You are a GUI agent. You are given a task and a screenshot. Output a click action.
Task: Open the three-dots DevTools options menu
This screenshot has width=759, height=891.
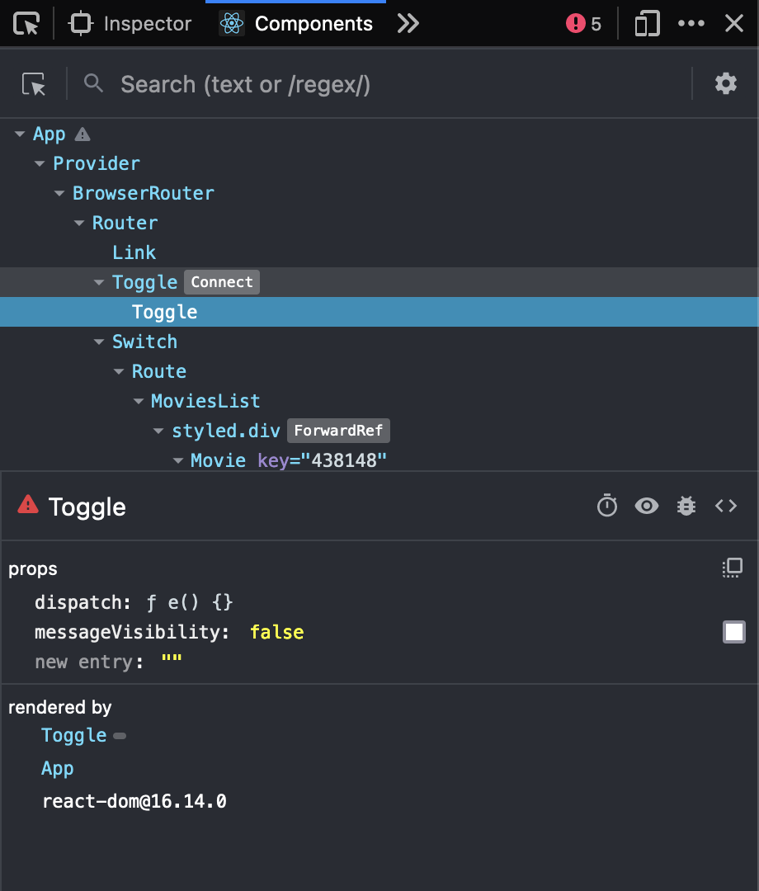click(x=691, y=24)
